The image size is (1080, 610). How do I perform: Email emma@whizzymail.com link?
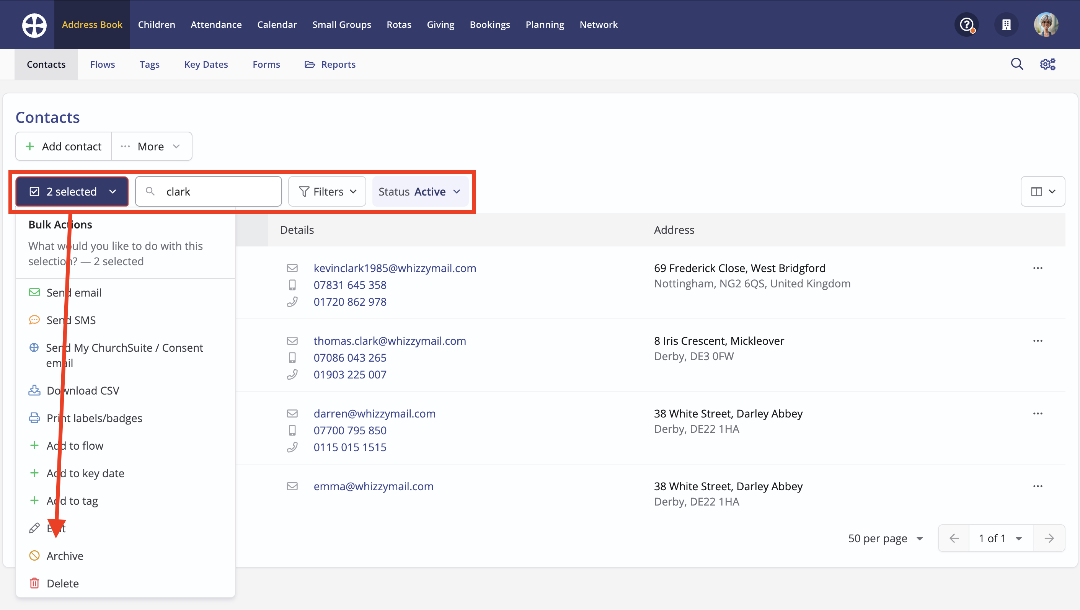373,486
